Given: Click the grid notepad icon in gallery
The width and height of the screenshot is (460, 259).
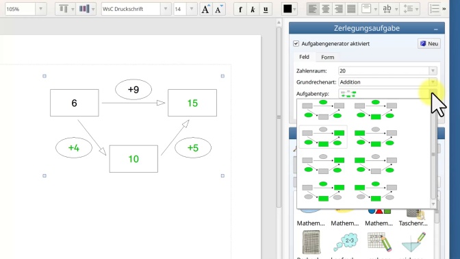Looking at the screenshot, I should point(311,242).
